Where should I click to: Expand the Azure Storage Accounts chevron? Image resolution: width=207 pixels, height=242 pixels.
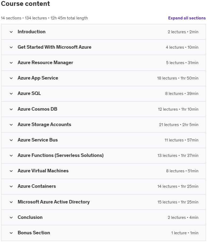pos(11,125)
